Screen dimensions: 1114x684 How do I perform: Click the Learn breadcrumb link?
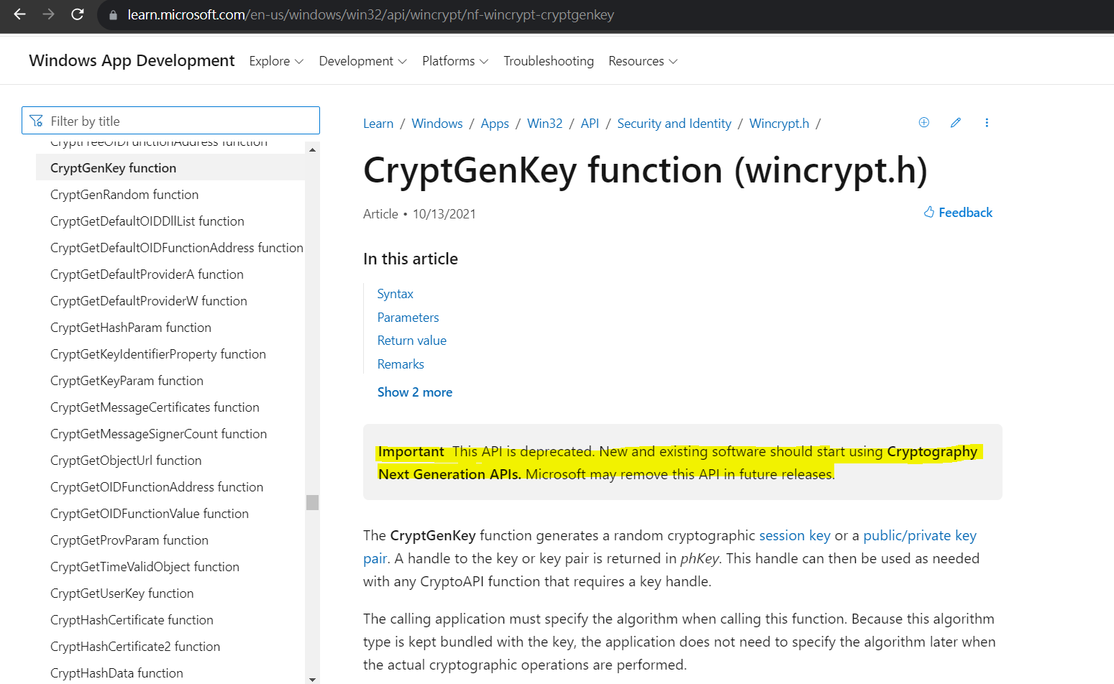(378, 124)
